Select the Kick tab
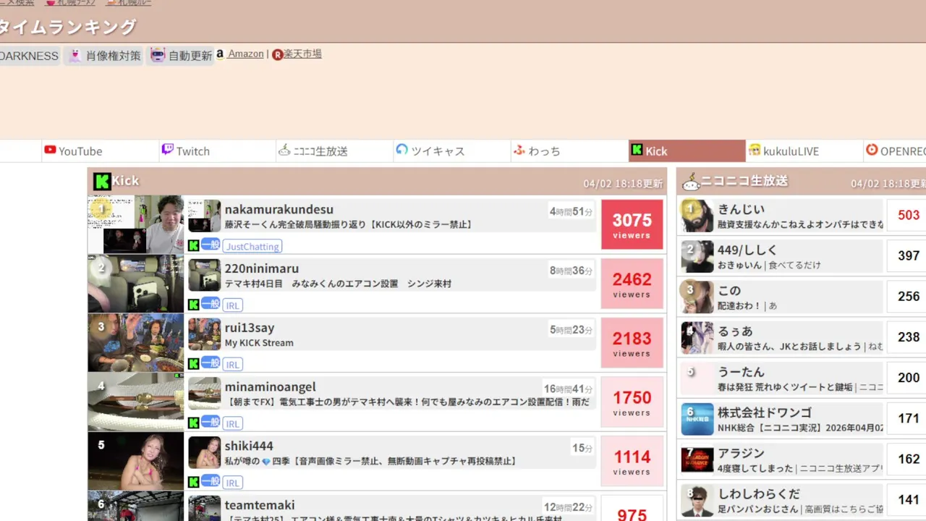The width and height of the screenshot is (926, 521). click(x=687, y=151)
